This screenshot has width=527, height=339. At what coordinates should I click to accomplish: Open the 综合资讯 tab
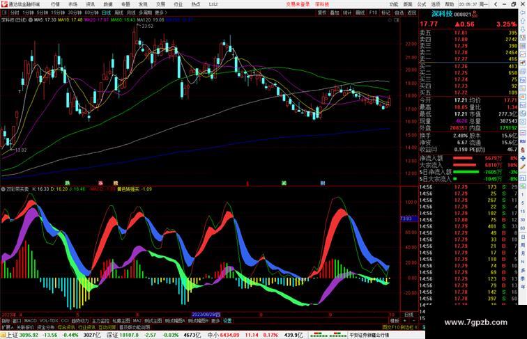[66, 327]
